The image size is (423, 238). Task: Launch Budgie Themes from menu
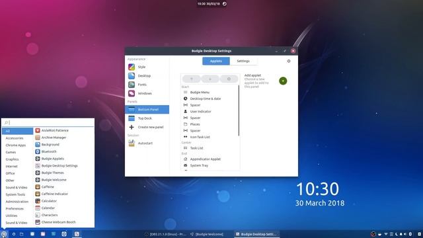pos(63,173)
